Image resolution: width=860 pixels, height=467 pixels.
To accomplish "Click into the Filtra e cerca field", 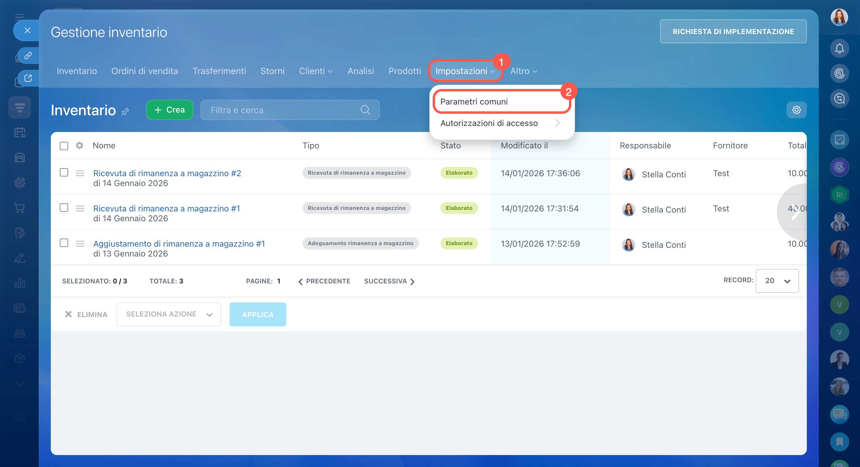I will tap(284, 110).
